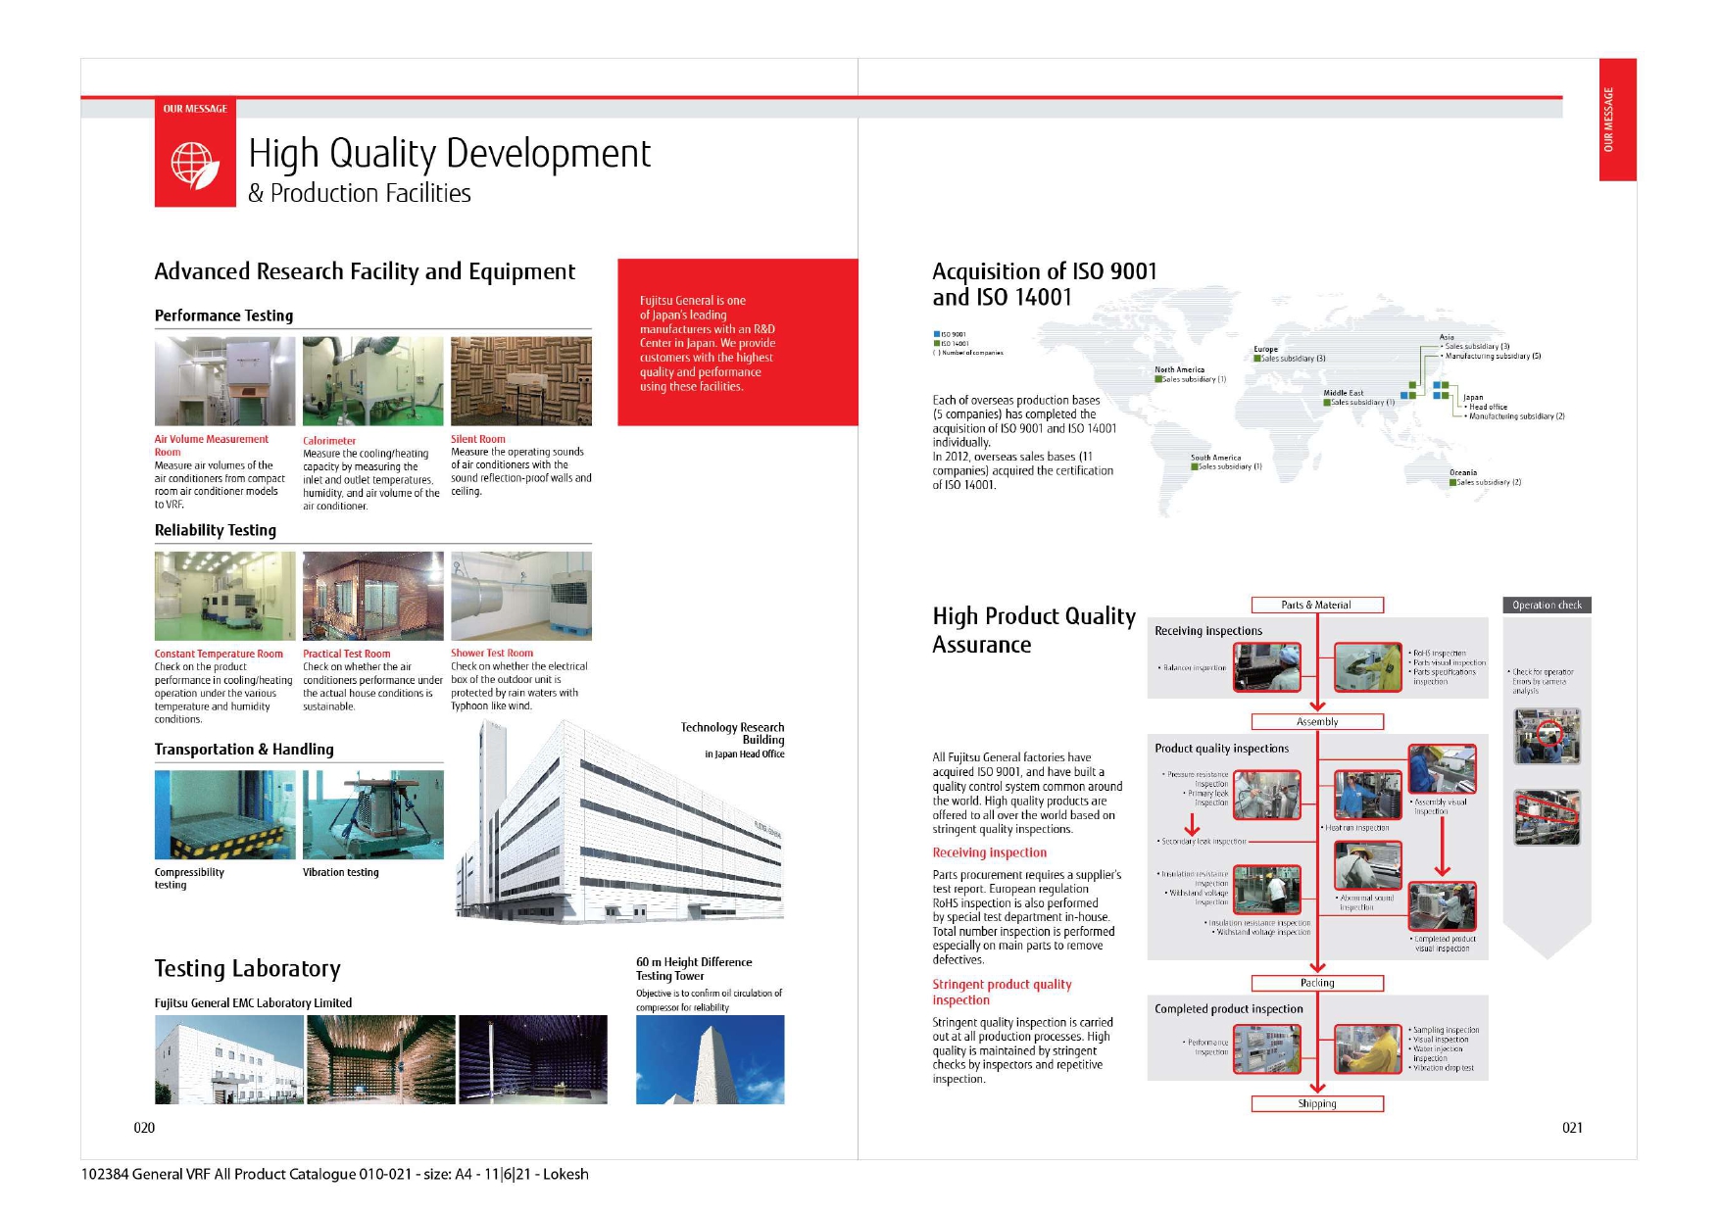The width and height of the screenshot is (1720, 1216).
Task: Click the vertical OUR MESSAGE side tab
Action: 1617,120
